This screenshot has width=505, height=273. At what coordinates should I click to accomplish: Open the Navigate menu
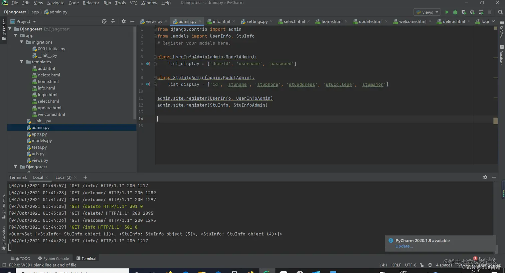pos(56,3)
